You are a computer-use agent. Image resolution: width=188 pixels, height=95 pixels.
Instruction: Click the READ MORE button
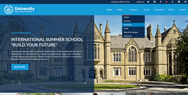point(20,67)
